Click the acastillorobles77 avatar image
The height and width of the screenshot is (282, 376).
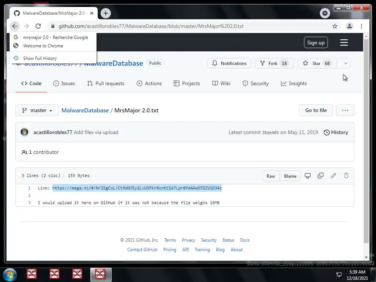[x=25, y=132]
